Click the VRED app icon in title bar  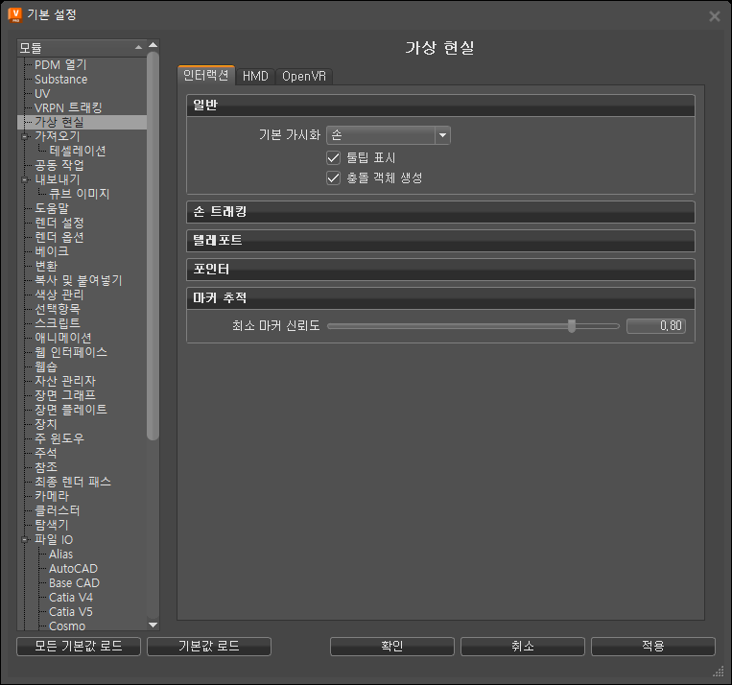point(15,15)
